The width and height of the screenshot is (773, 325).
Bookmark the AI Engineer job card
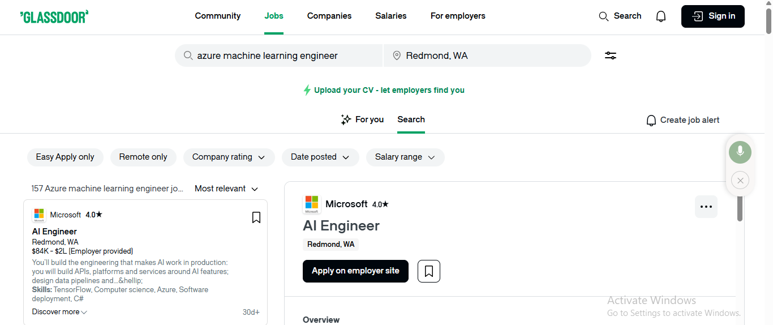click(x=256, y=217)
